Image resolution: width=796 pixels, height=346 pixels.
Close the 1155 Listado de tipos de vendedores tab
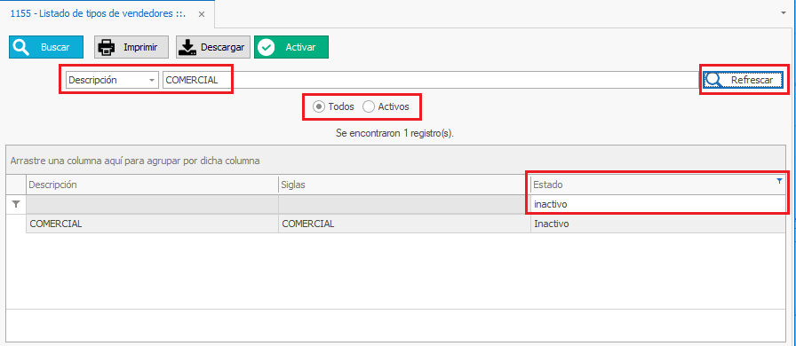pos(202,14)
